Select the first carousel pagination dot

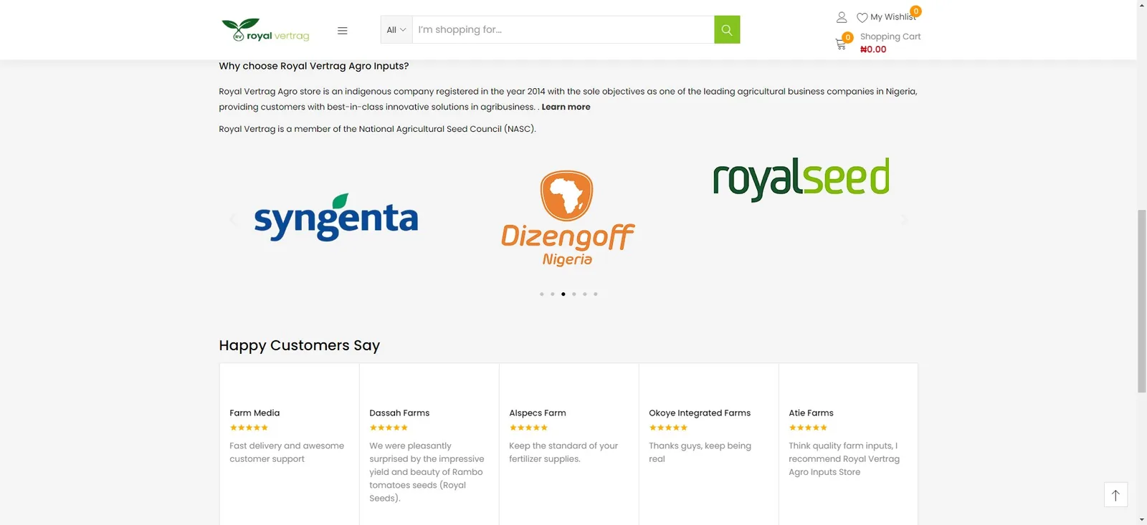[x=541, y=294]
